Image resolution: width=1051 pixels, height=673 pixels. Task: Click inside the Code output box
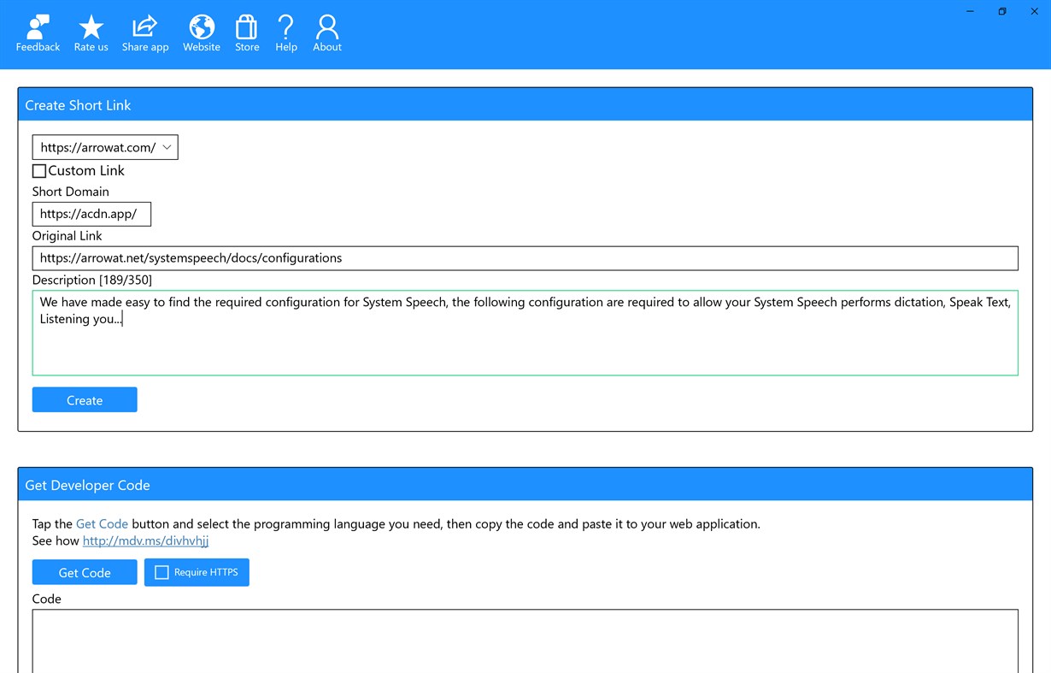click(525, 641)
